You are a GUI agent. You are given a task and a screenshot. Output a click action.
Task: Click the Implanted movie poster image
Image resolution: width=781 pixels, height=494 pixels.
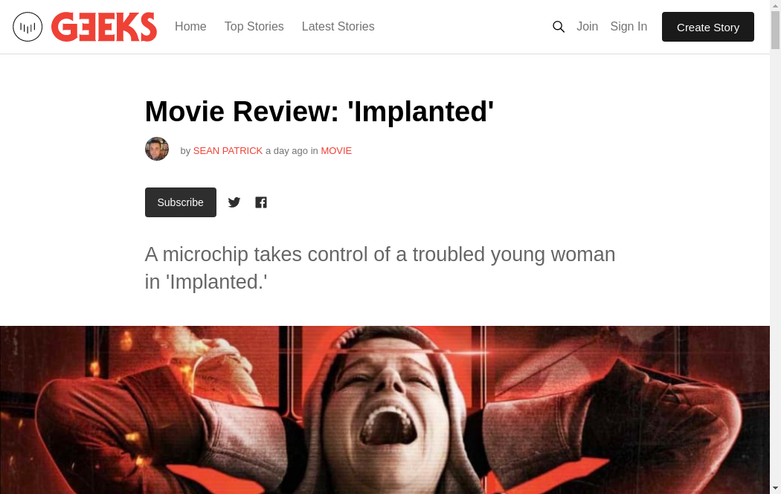385,410
